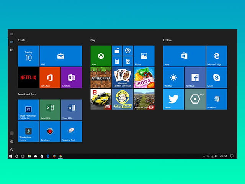Viewport: 245px width, 184px height.
Task: Open the Word 2016 tile
Action: pos(72,110)
